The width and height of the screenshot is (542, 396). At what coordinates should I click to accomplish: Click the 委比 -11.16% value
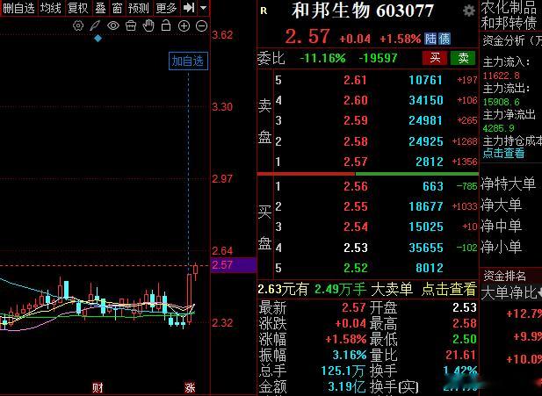pyautogui.click(x=322, y=58)
